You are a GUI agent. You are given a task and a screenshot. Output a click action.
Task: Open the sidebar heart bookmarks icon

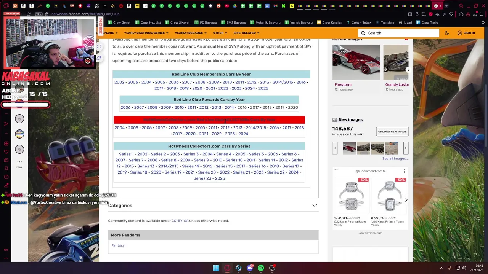[x=6, y=152]
